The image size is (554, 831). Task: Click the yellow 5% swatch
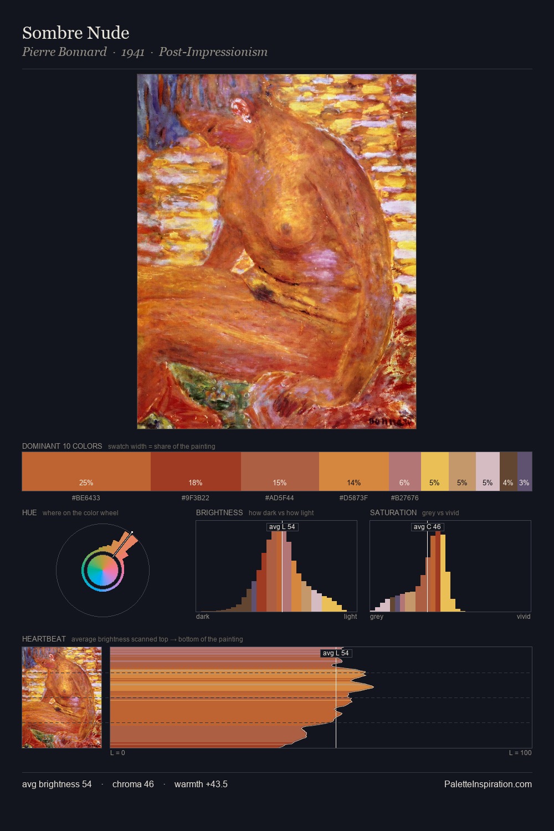[x=435, y=471]
